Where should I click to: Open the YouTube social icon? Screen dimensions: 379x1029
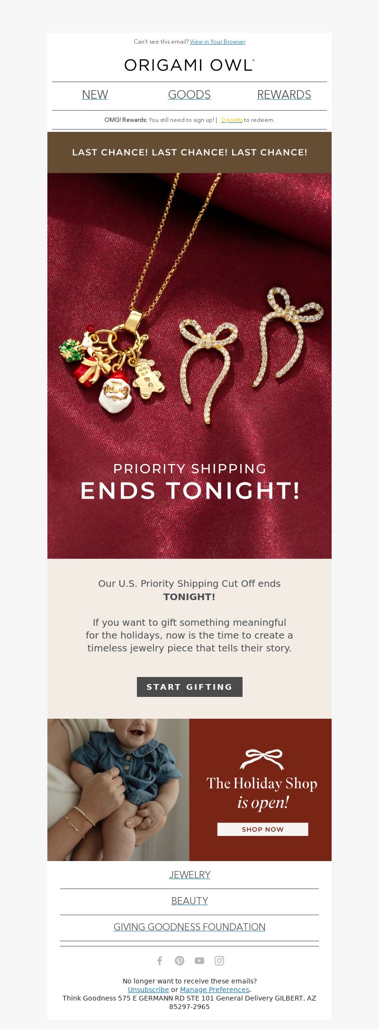(x=199, y=961)
